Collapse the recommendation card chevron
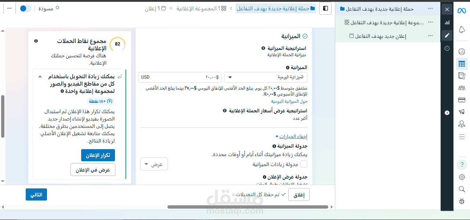 (x=40, y=76)
